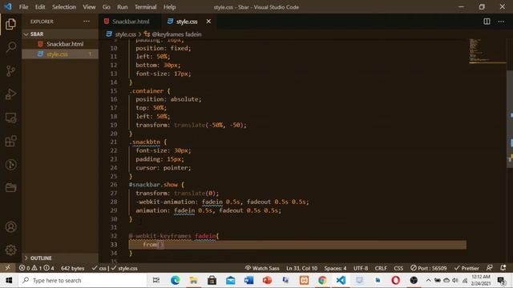Open the Run and Debug view
This screenshot has height=288, width=513.
pos(10,94)
